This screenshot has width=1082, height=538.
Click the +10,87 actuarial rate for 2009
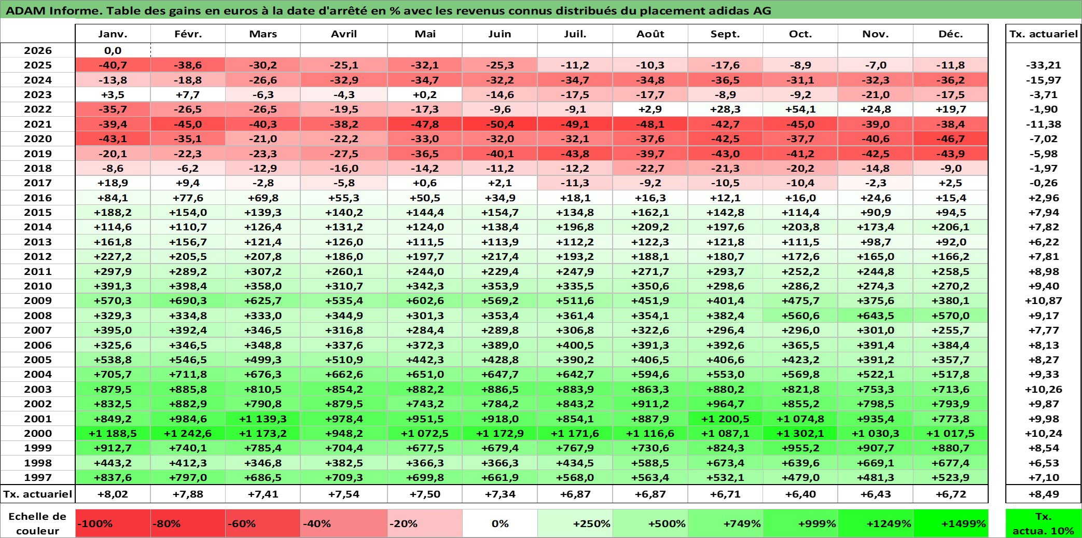click(1043, 300)
